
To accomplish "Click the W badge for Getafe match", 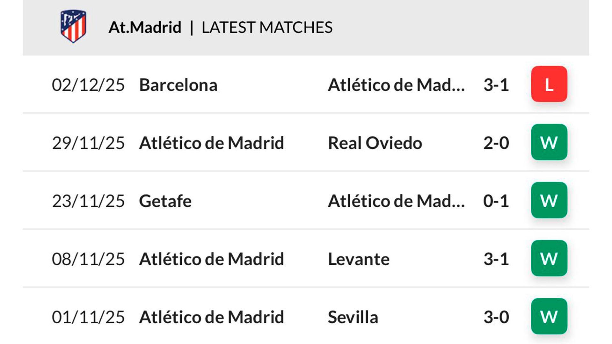I will click(x=549, y=200).
